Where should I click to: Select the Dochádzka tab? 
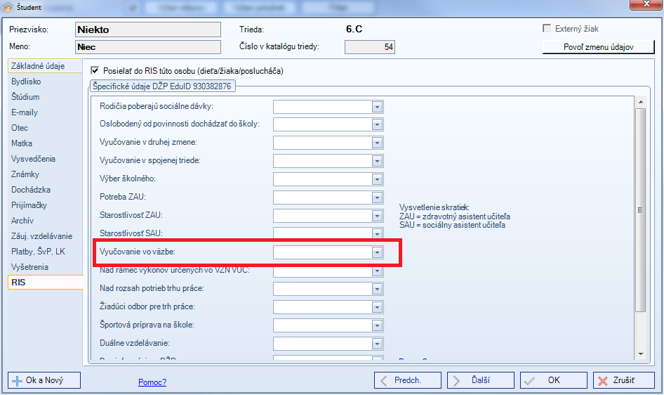click(x=31, y=190)
